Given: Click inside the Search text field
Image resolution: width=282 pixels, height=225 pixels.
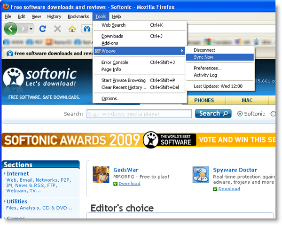Looking at the screenshot, I should tap(139, 114).
